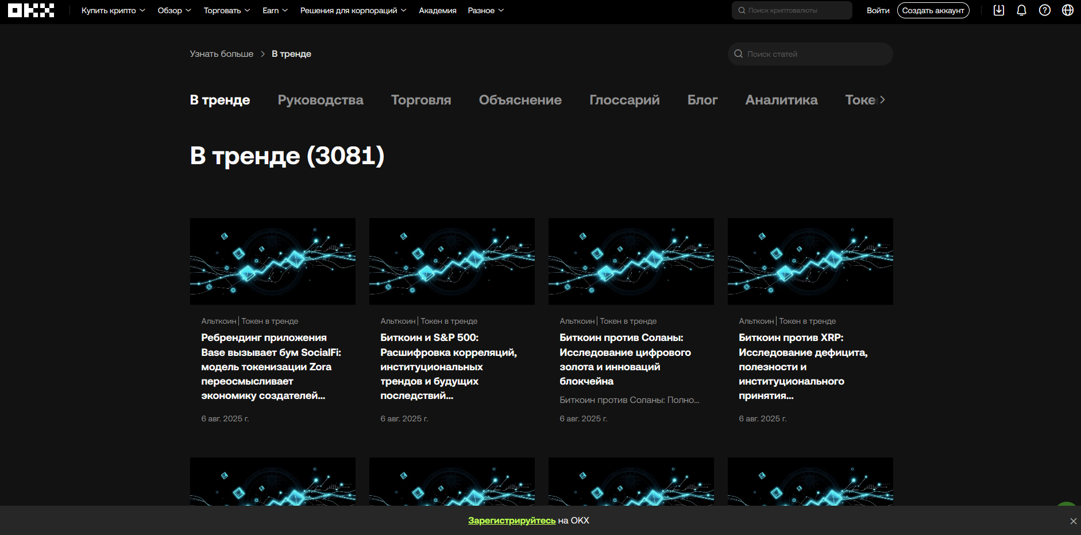This screenshot has width=1081, height=535.
Task: Open the download app icon
Action: pos(999,10)
